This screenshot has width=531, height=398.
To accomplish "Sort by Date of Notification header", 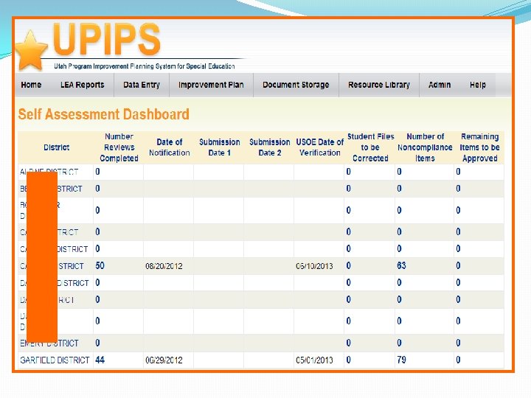I will pyautogui.click(x=170, y=147).
